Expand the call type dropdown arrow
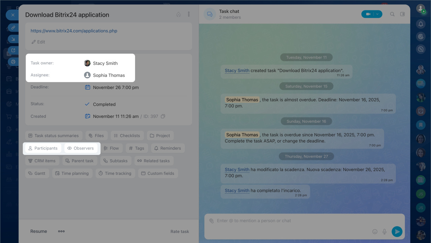This screenshot has width=431, height=243. pos(378,14)
